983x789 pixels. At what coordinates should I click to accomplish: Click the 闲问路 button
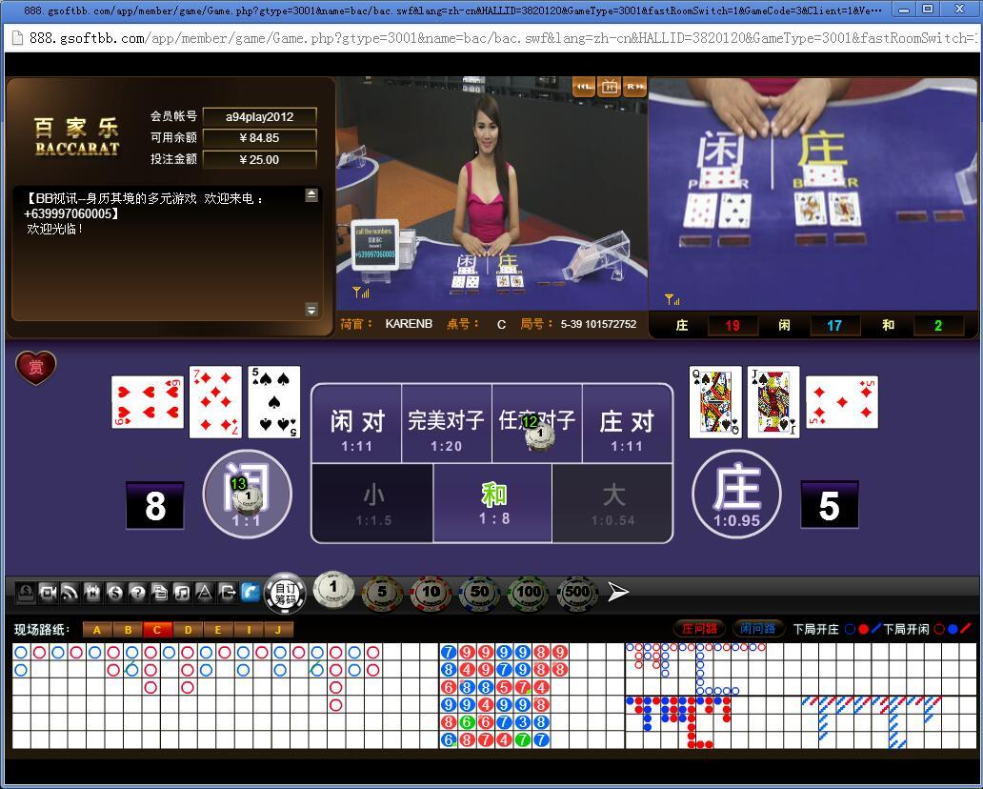758,629
